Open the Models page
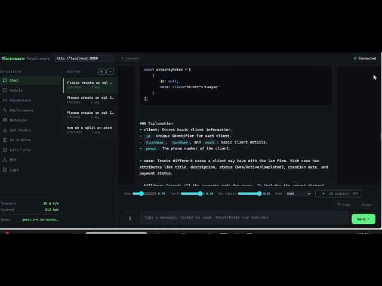The width and height of the screenshot is (382, 286). 30,90
